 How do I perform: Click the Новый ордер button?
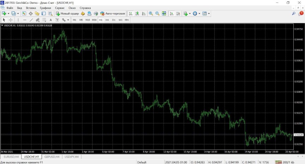(67, 13)
